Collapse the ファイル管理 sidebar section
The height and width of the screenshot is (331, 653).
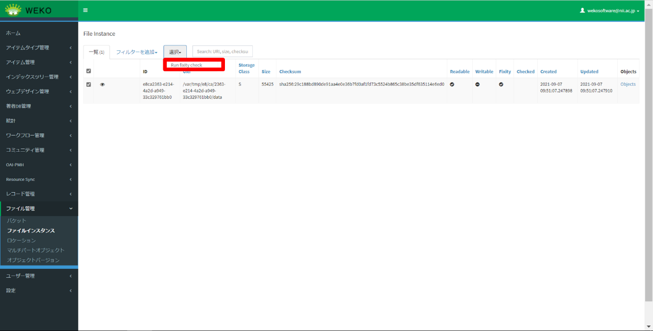click(x=39, y=208)
